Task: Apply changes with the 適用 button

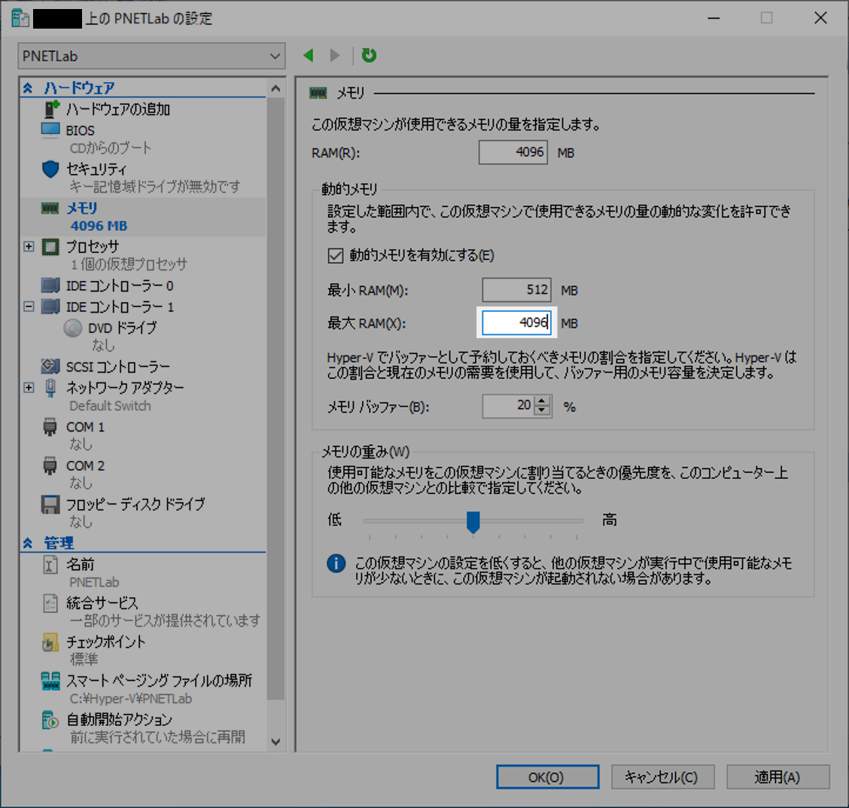Action: click(778, 776)
